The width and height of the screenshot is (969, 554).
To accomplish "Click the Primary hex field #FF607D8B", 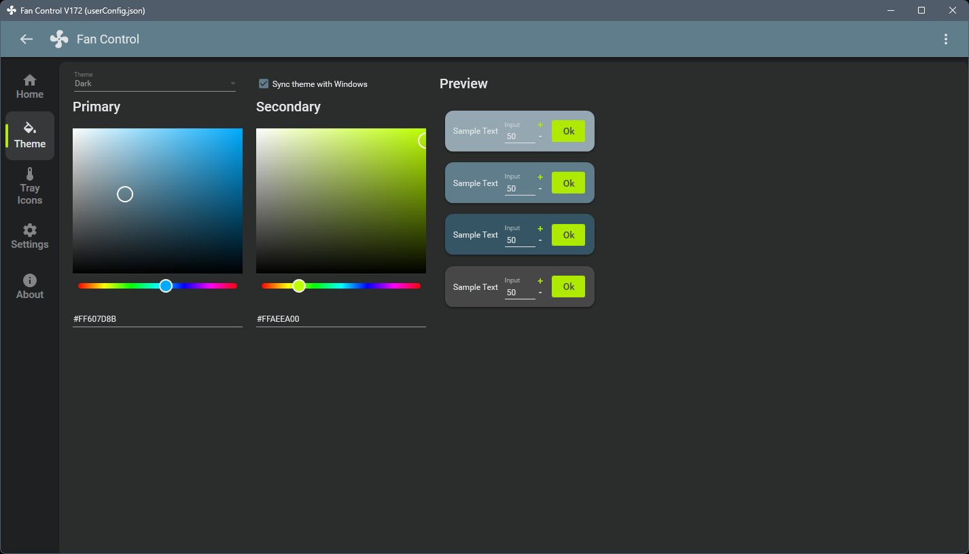I will point(158,318).
